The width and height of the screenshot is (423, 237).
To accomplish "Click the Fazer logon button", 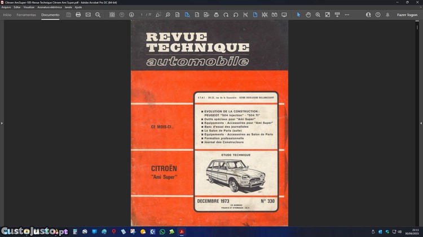I will tap(407, 15).
